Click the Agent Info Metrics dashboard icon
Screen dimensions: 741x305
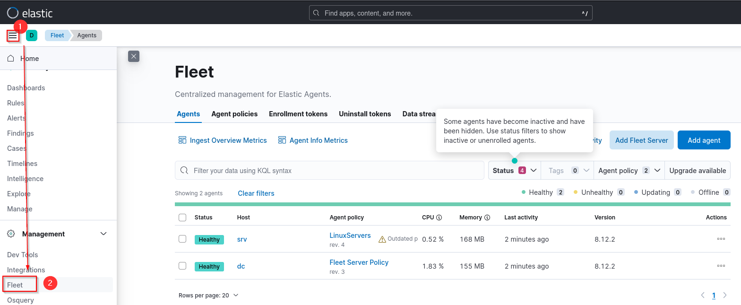point(282,140)
